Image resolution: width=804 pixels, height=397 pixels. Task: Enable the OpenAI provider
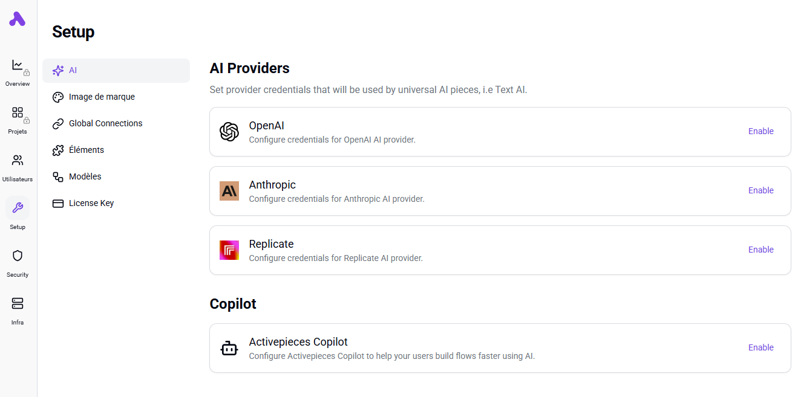[760, 132]
